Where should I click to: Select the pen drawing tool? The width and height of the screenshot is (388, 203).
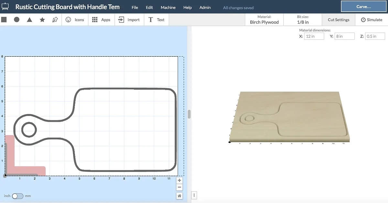(55, 20)
